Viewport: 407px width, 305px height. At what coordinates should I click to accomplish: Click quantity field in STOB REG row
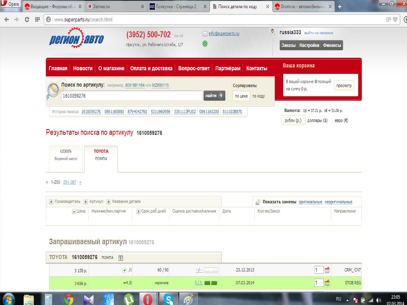[319, 283]
